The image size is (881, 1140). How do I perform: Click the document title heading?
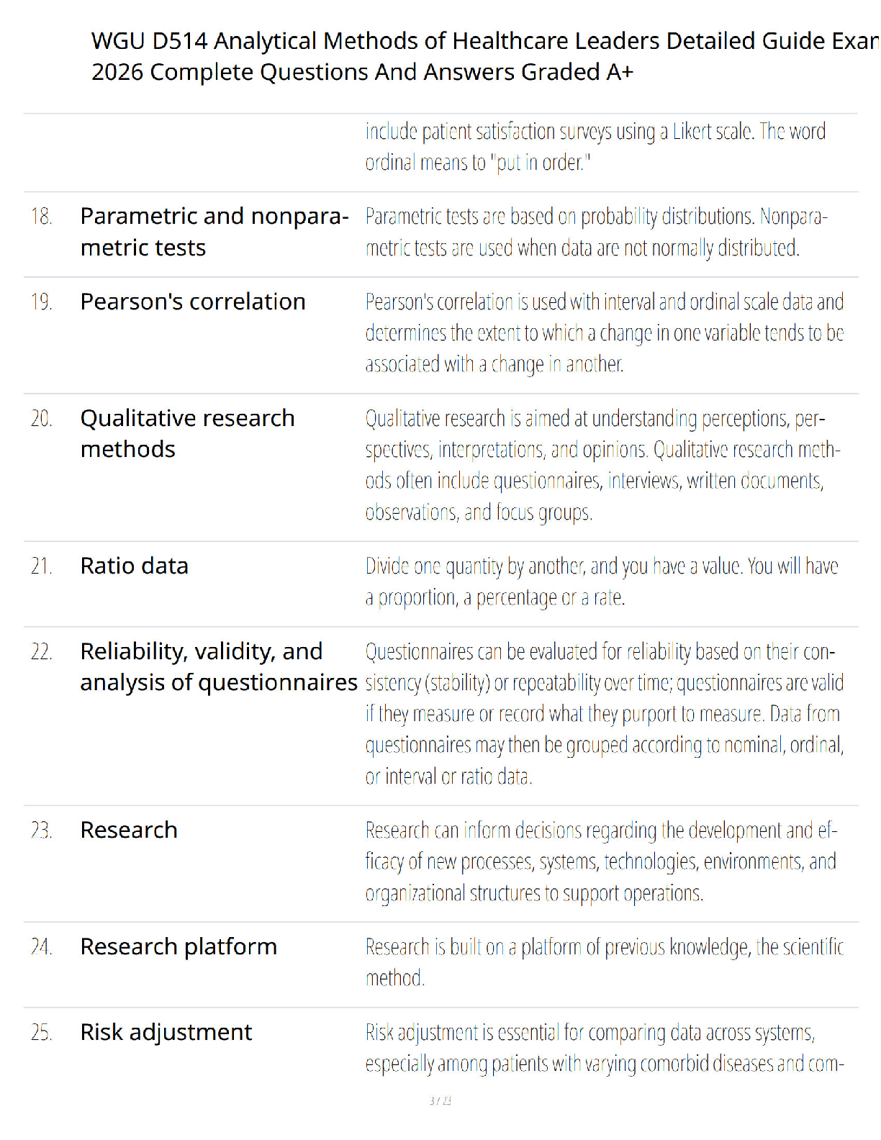coord(486,56)
